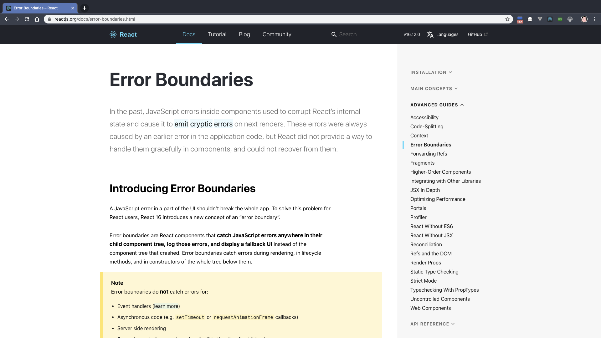
Task: Bookmark this page with star icon
Action: [507, 19]
